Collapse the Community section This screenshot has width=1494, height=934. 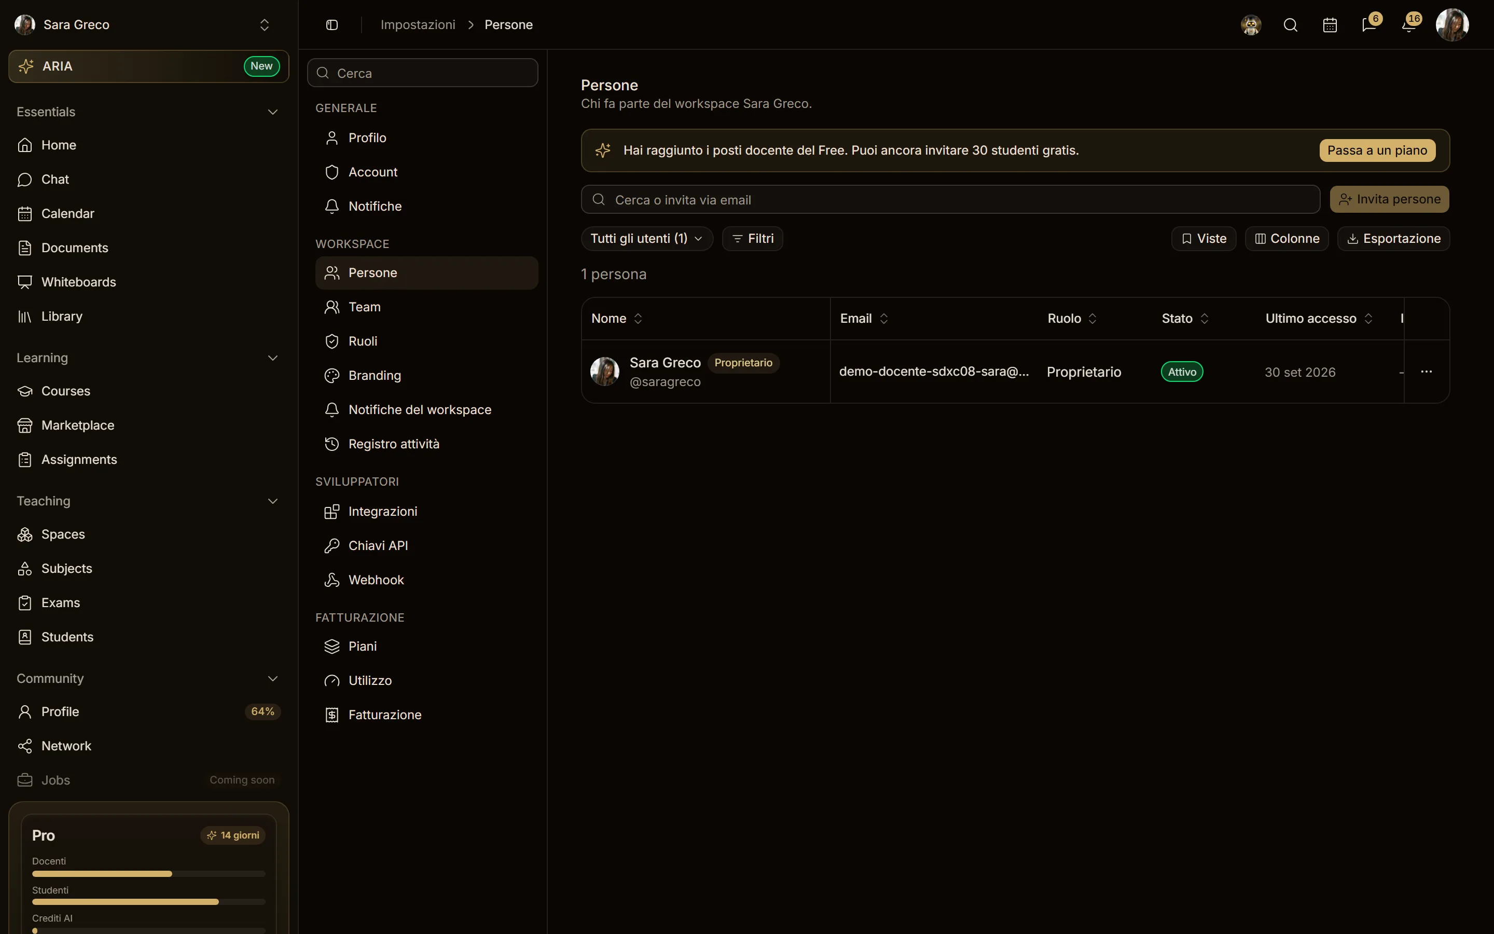(x=272, y=679)
